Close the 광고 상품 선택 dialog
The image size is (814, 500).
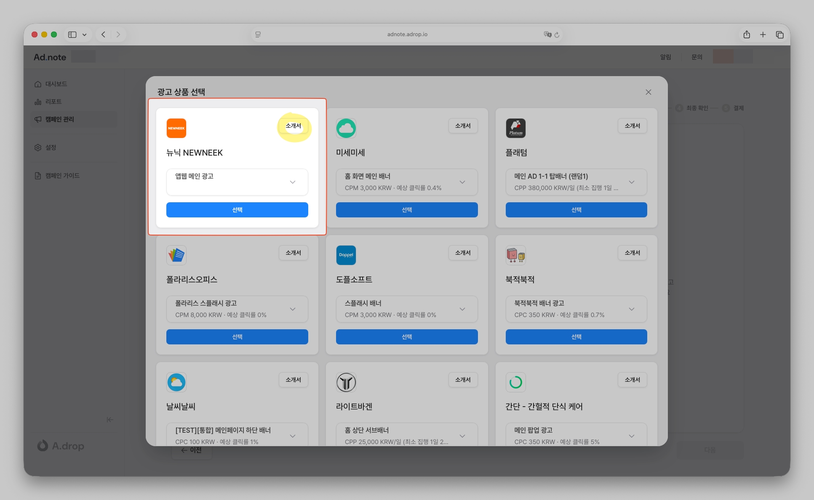[648, 92]
